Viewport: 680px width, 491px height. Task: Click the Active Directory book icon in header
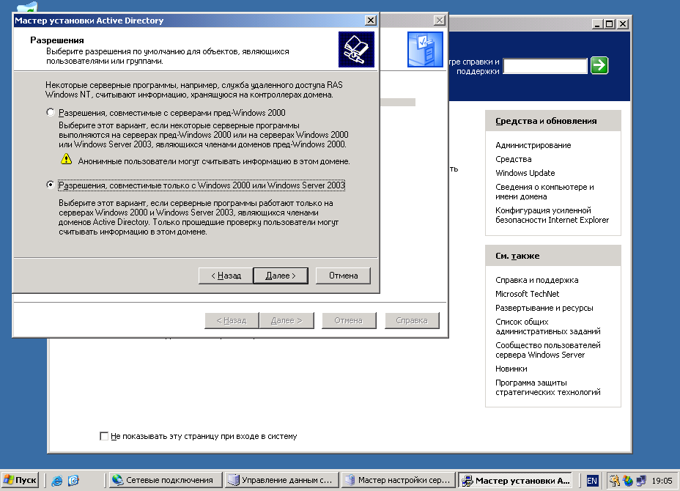click(356, 49)
